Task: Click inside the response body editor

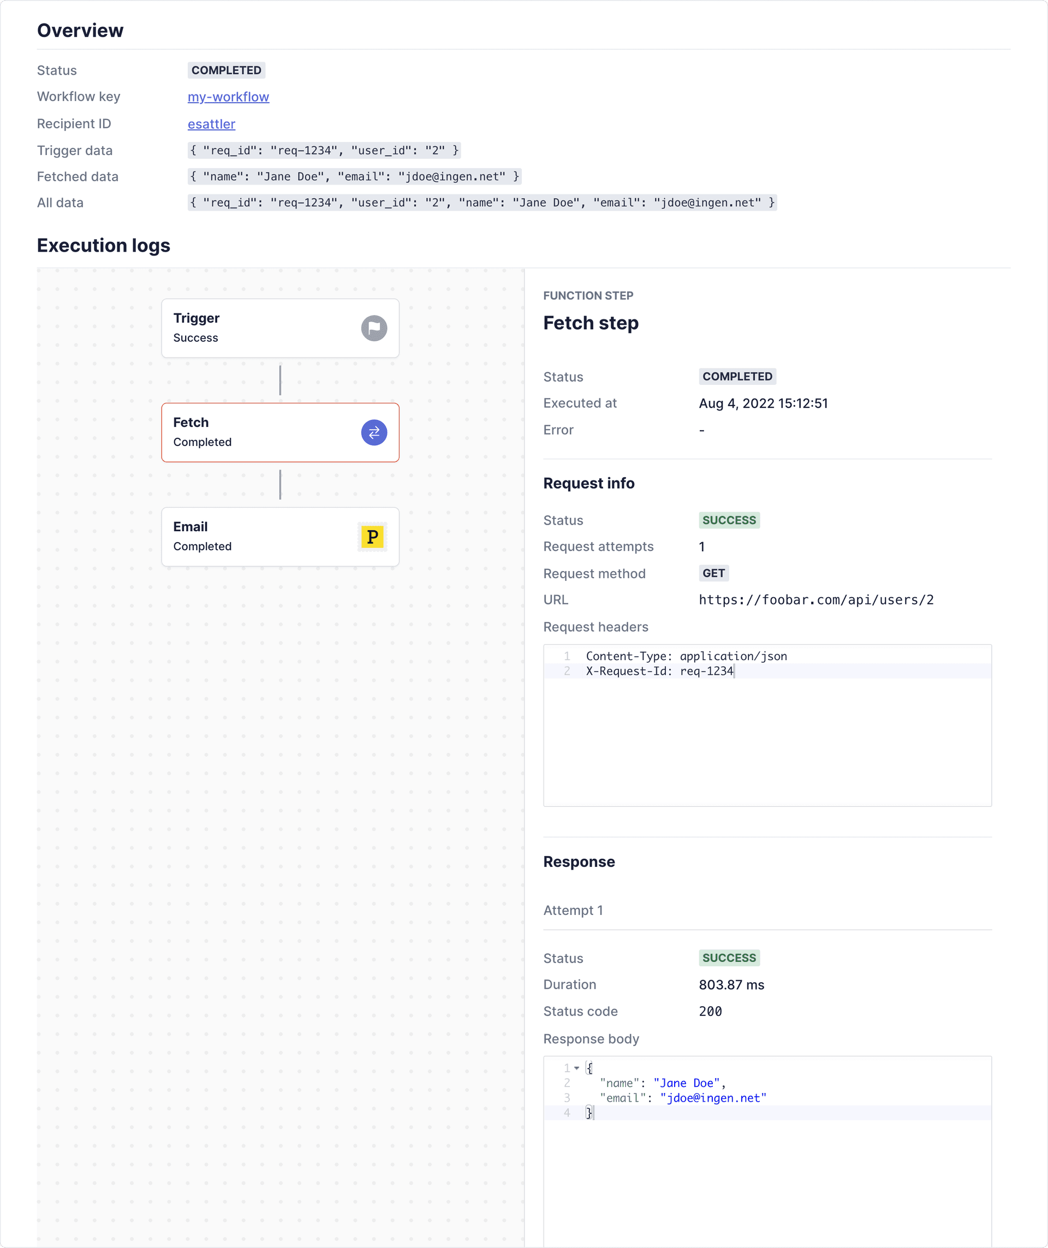Action: click(767, 1151)
